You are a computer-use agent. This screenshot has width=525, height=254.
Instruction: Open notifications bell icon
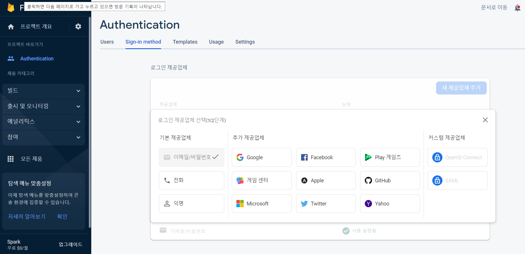517,8
